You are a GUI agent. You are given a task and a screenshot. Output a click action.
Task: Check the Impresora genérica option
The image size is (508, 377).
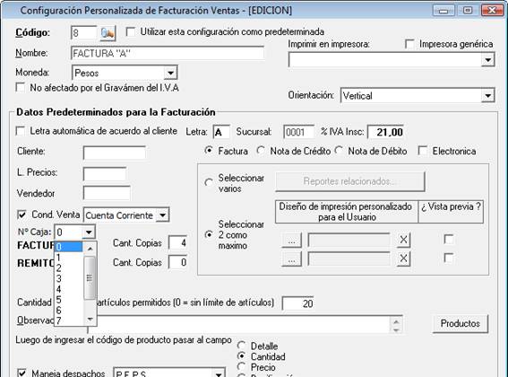[409, 44]
